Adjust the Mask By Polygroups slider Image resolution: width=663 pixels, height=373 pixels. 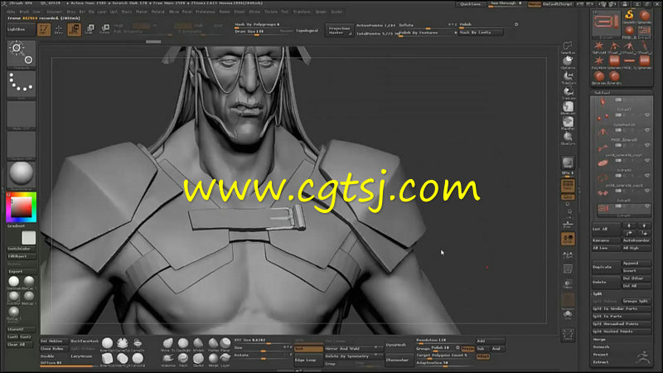coord(264,25)
